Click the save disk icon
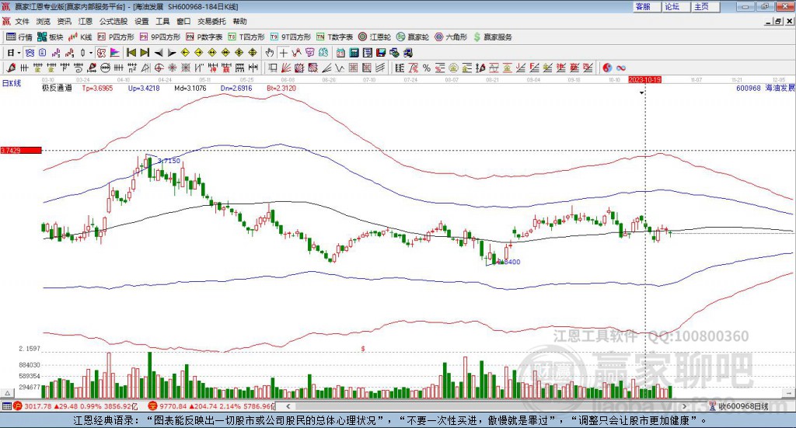The height and width of the screenshot is (428, 796). 381,53
